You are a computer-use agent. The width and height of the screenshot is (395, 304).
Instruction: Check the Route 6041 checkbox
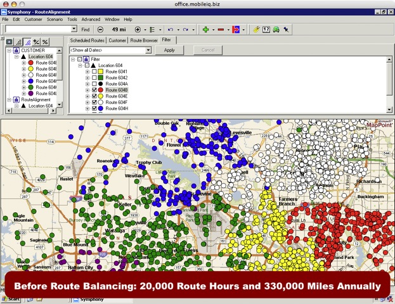pyautogui.click(x=94, y=72)
